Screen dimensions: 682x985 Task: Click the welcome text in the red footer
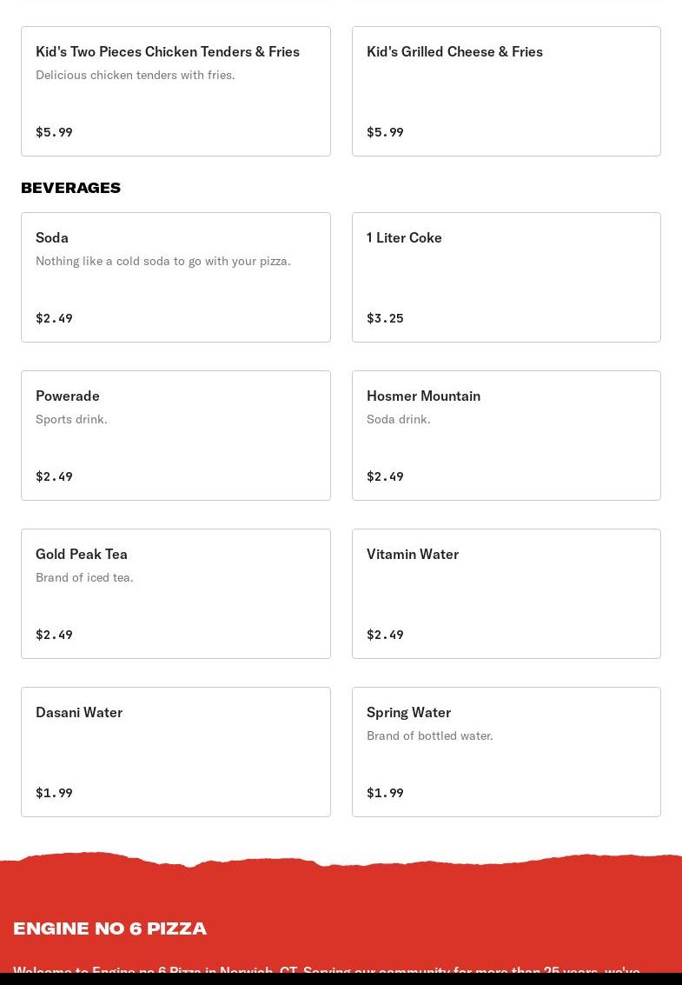click(x=326, y=970)
